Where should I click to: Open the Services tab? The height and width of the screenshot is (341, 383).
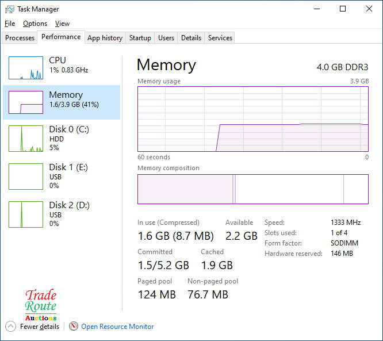[x=220, y=38]
